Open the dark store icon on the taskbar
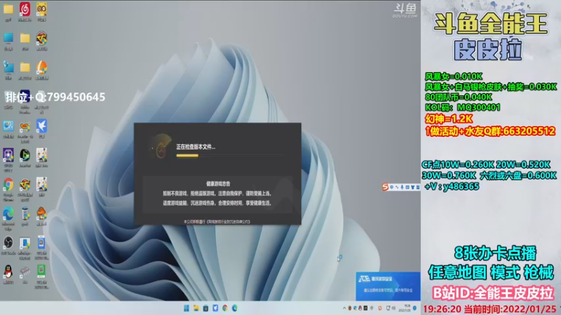This screenshot has height=315, width=561. [x=205, y=308]
